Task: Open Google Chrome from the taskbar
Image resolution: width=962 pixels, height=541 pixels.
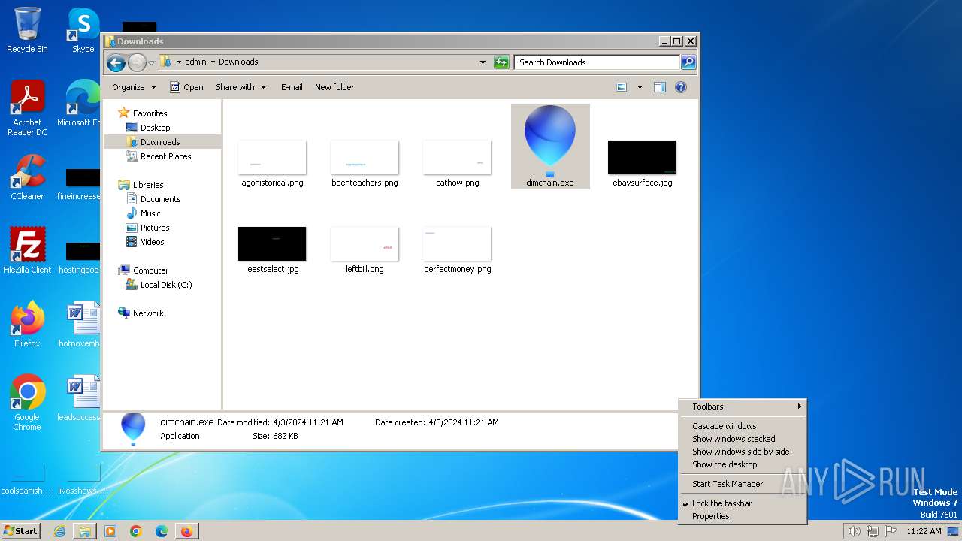Action: [x=136, y=531]
